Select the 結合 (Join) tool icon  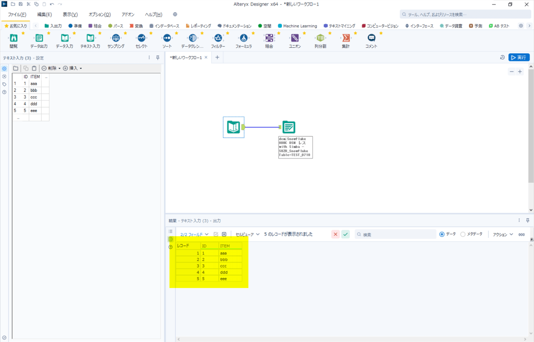(x=269, y=38)
